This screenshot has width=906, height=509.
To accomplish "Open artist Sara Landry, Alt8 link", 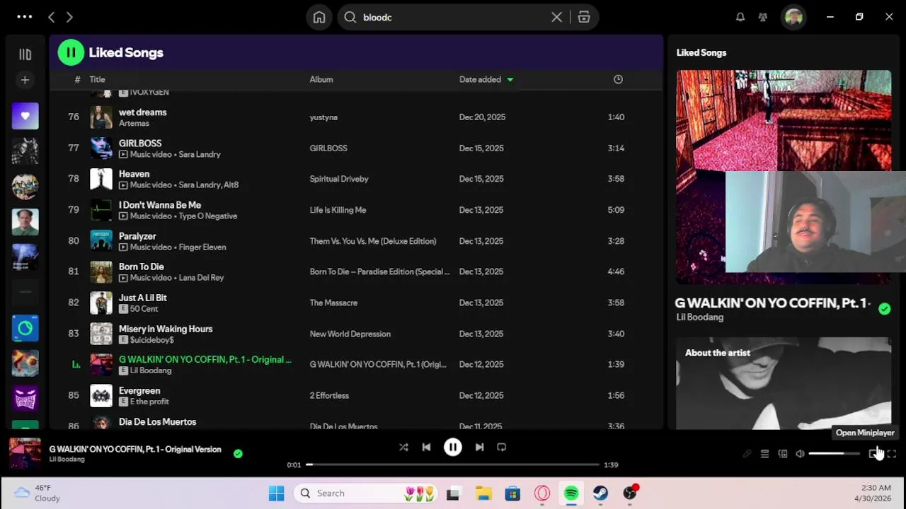I will click(208, 185).
